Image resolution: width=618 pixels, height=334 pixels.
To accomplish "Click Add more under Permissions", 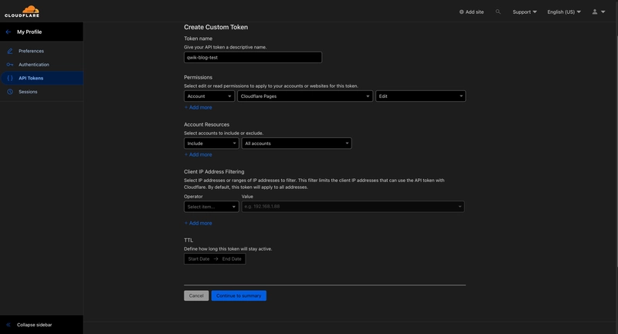I will click(x=199, y=107).
